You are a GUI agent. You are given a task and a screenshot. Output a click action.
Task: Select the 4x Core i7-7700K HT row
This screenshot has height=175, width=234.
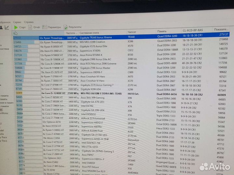[121, 119]
